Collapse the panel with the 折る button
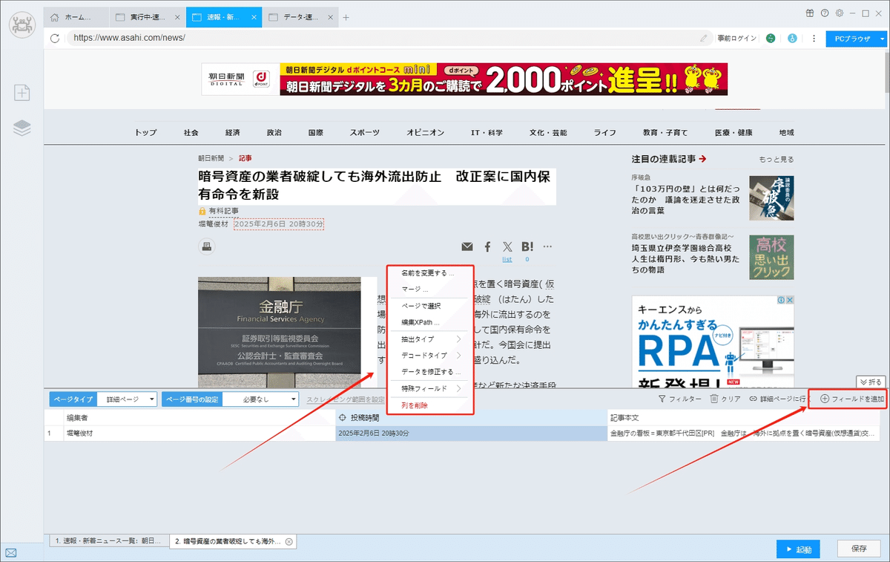Viewport: 890px width, 562px height. (871, 382)
